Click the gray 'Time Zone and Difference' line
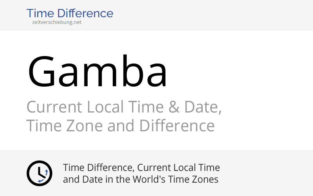This screenshot has width=313, height=196. (x=120, y=126)
